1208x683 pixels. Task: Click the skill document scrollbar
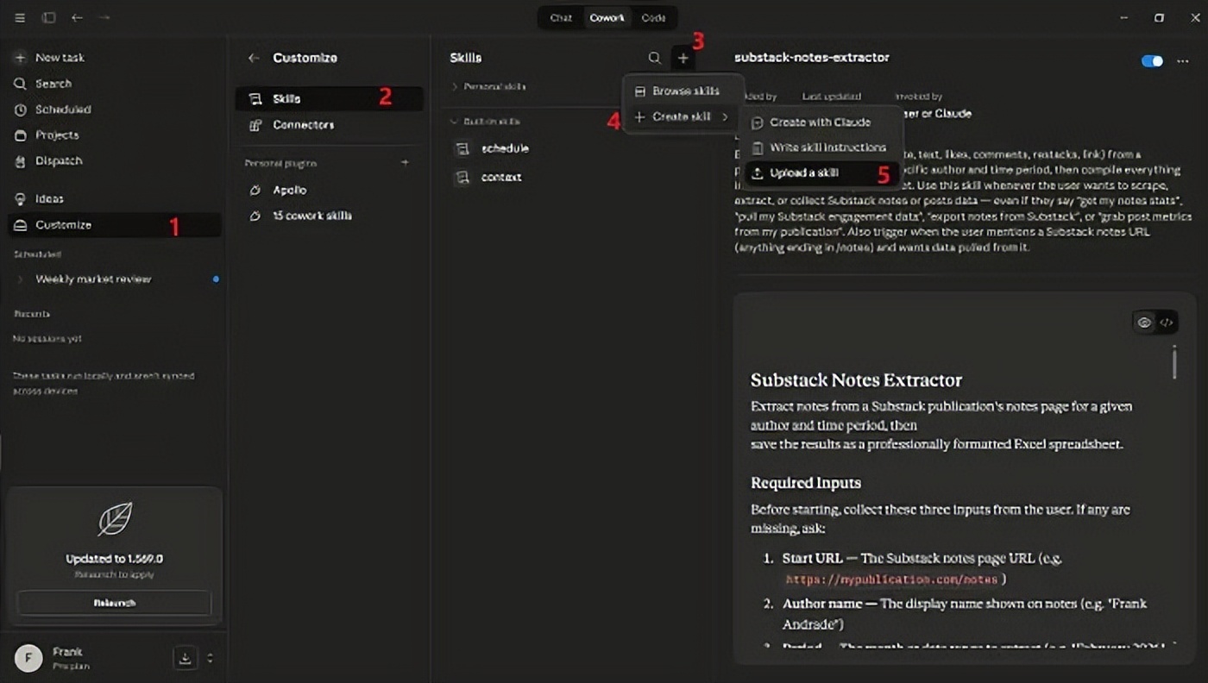[1174, 362]
